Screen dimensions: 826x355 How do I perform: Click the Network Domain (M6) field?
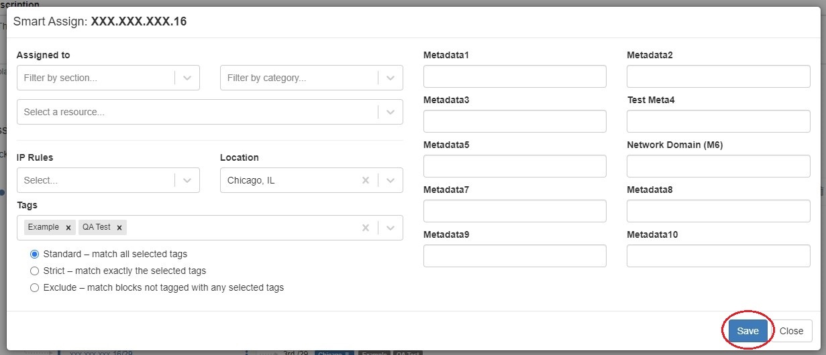718,166
